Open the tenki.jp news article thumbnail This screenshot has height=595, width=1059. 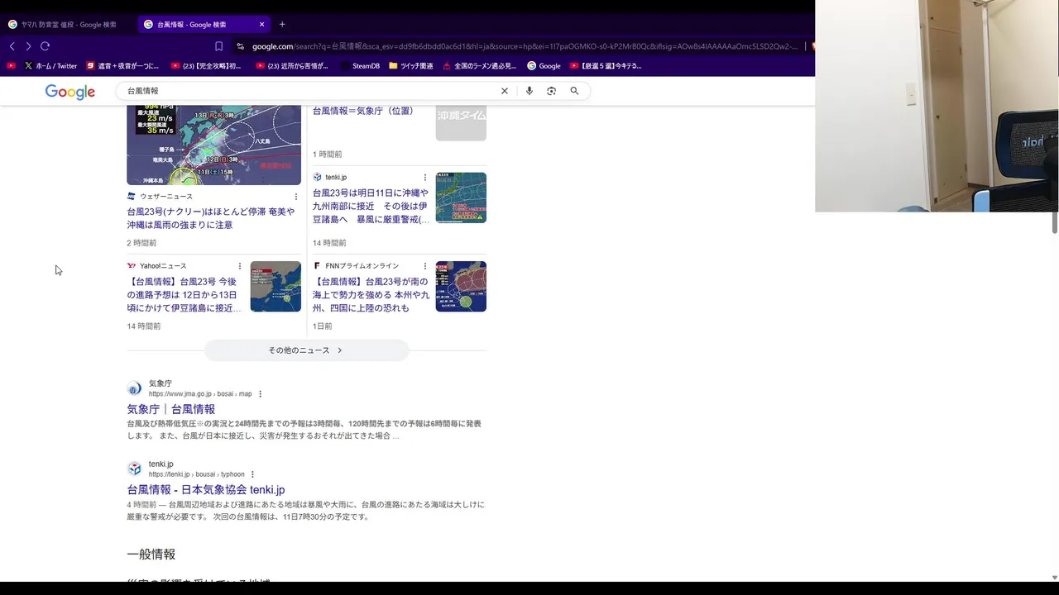pyautogui.click(x=461, y=198)
